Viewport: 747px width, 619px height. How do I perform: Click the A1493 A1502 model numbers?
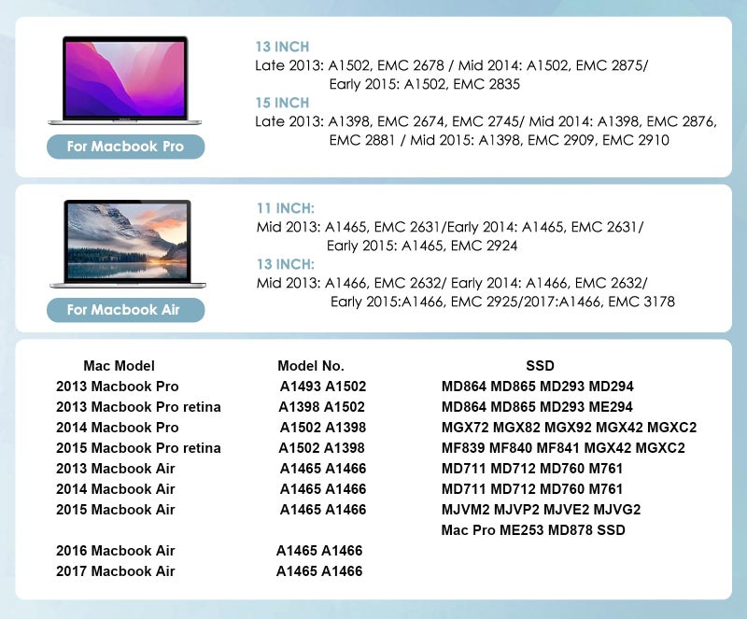click(x=323, y=387)
